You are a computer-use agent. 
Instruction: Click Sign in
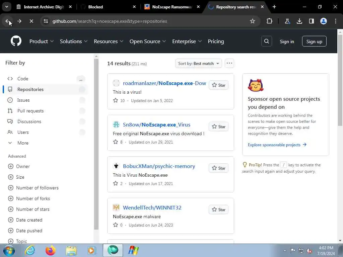pos(287,41)
